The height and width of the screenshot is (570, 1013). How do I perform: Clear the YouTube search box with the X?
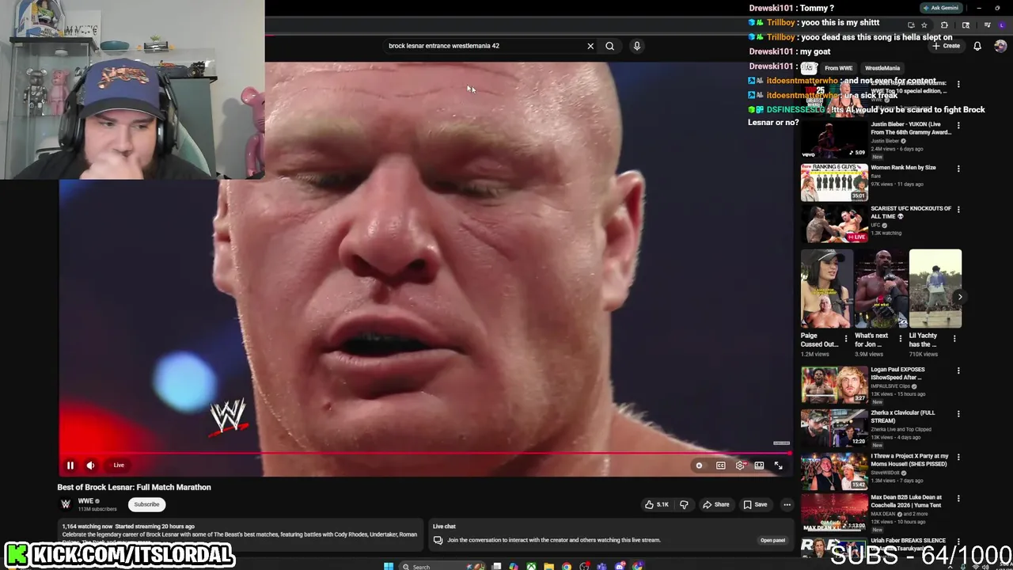point(590,46)
